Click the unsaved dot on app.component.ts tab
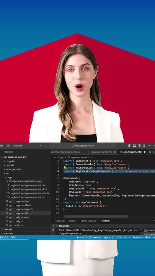 point(145,152)
